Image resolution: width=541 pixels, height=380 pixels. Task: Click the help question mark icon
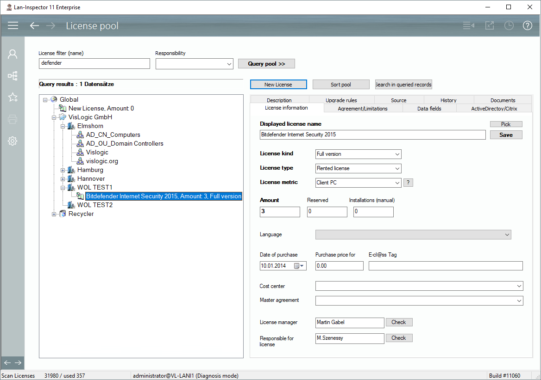pyautogui.click(x=527, y=25)
